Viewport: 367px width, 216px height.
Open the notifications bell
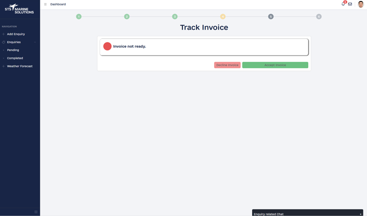tap(343, 4)
